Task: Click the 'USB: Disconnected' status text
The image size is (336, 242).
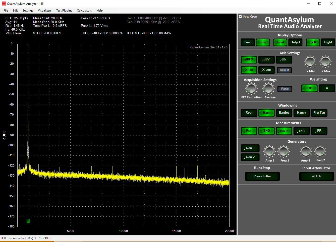Action: [13, 238]
